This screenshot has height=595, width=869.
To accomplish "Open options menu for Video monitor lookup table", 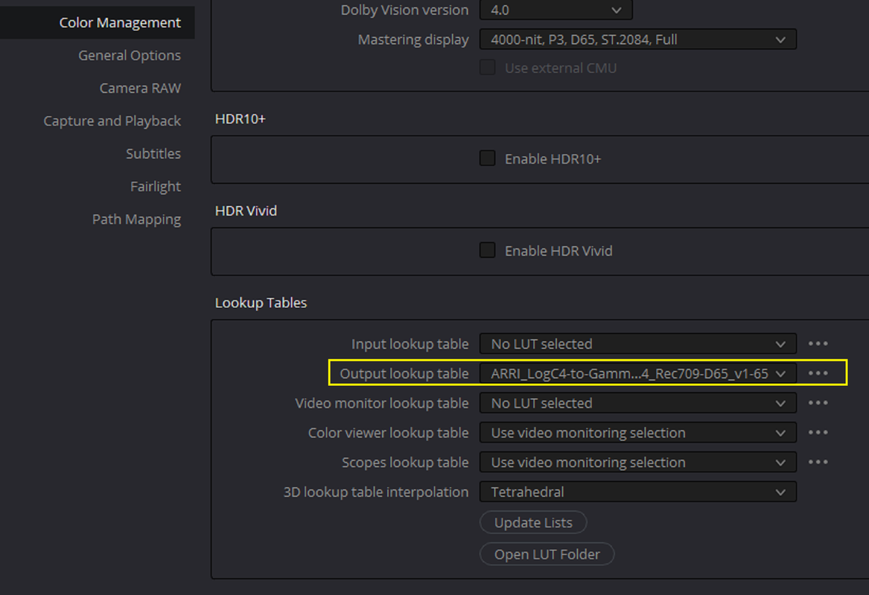I will coord(818,403).
